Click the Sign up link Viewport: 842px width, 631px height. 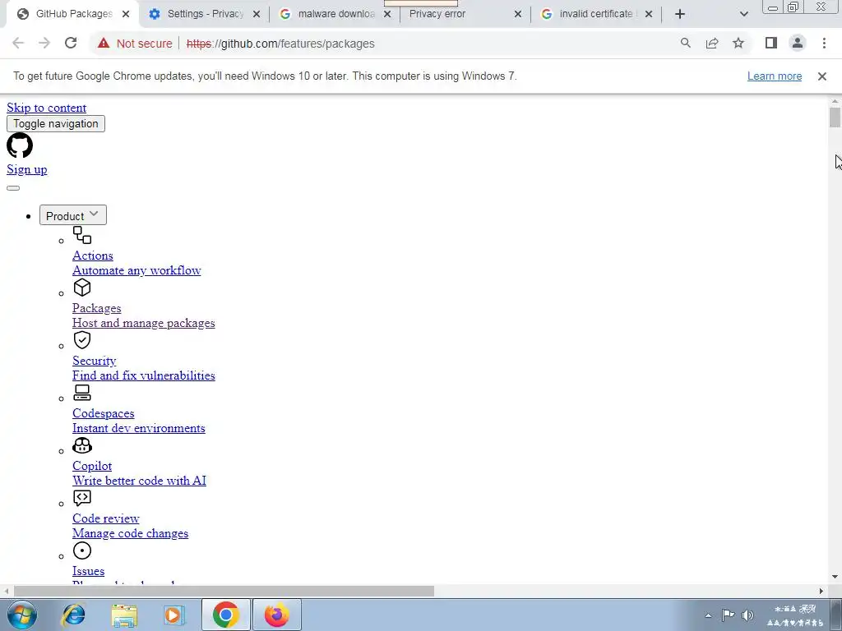(27, 169)
